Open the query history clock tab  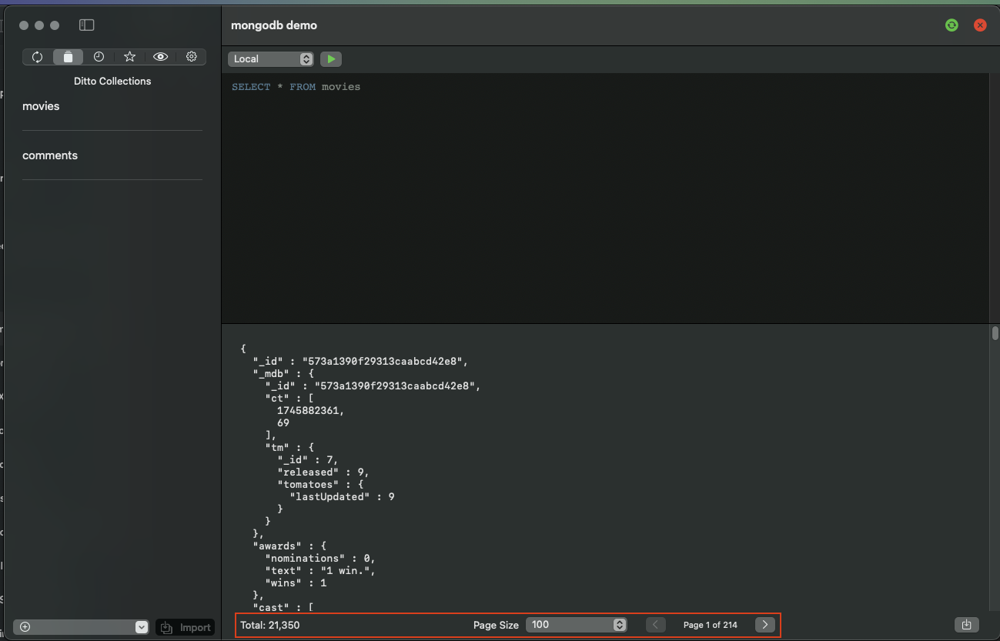coord(99,57)
